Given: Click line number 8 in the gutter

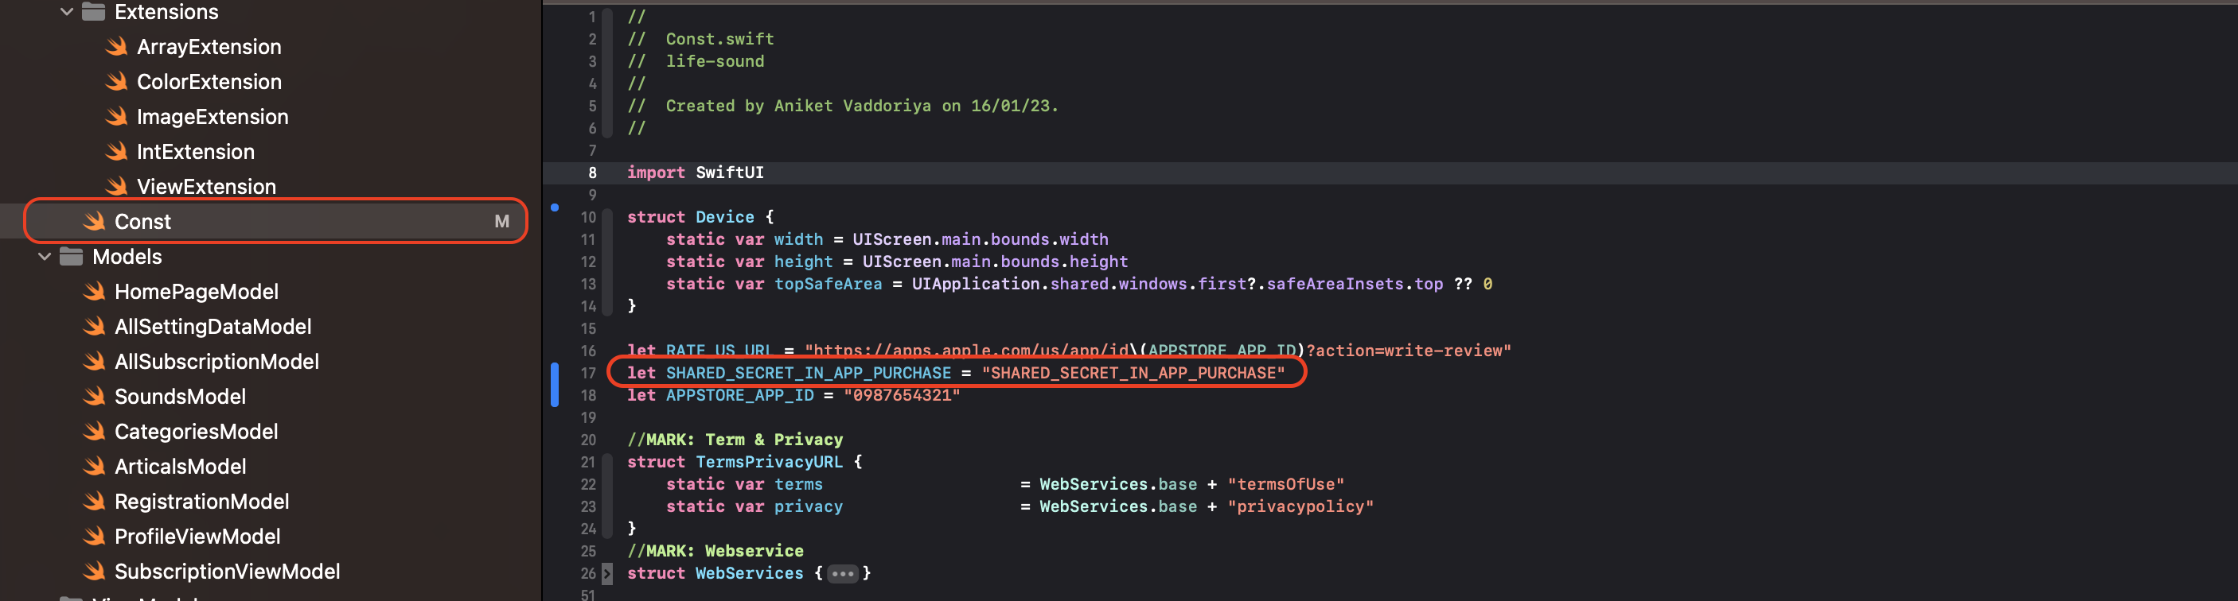Looking at the screenshot, I should pyautogui.click(x=592, y=173).
